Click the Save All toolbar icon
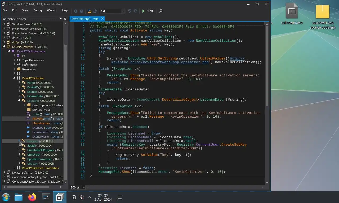The width and height of the screenshot is (339, 203). [95, 11]
